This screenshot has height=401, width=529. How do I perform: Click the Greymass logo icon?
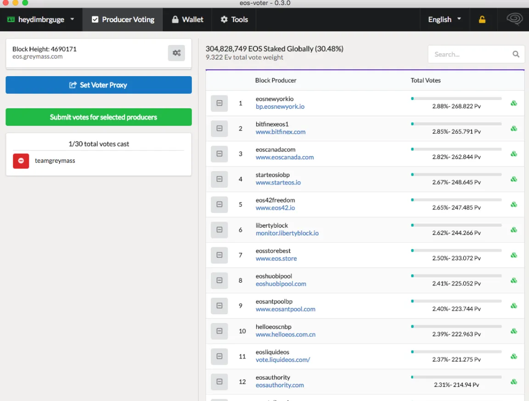pyautogui.click(x=514, y=18)
